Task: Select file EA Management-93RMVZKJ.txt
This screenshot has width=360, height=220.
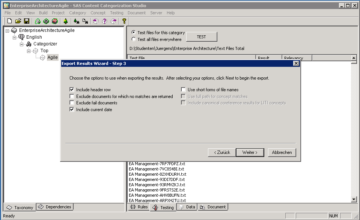Action: (x=157, y=185)
